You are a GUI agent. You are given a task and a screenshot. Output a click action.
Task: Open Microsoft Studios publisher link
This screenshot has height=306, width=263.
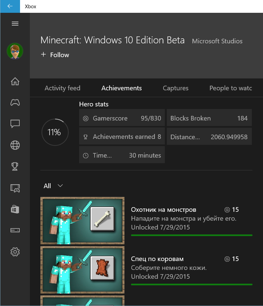point(217,41)
